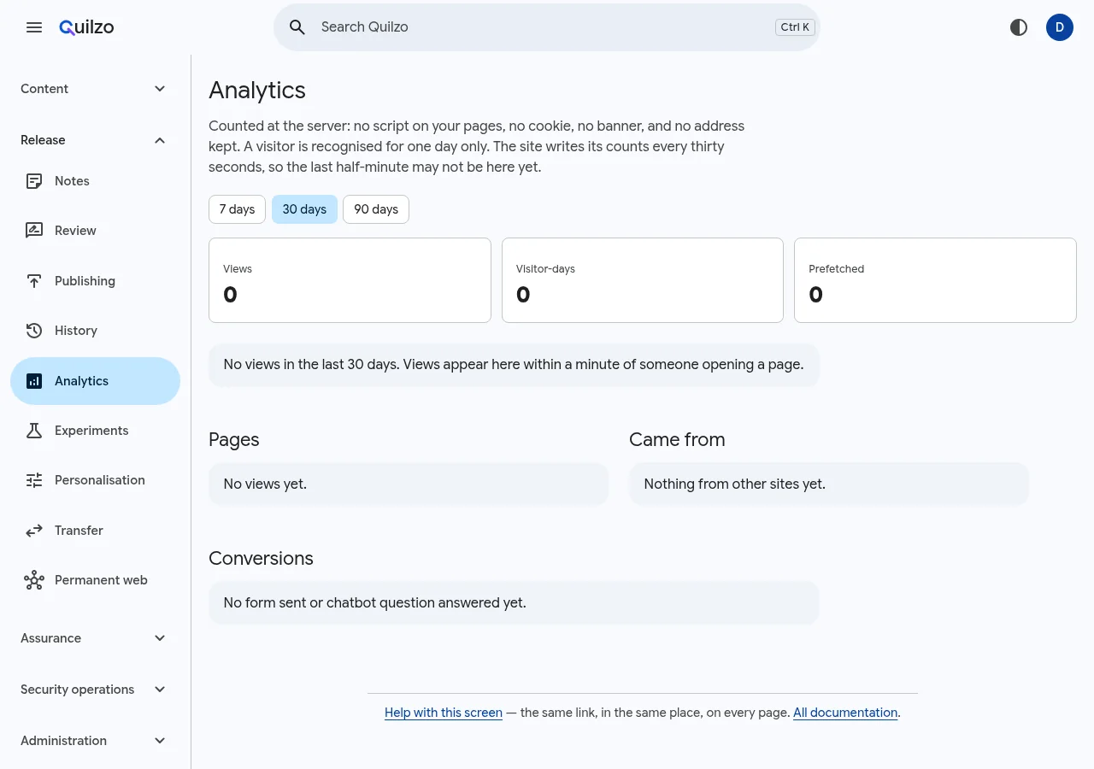
Task: Click the Views count card
Action: pos(350,280)
